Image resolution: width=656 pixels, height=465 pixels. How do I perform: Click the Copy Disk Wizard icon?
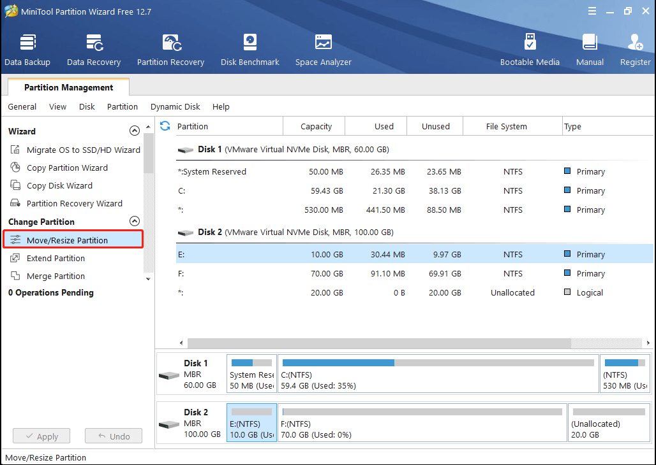[15, 185]
